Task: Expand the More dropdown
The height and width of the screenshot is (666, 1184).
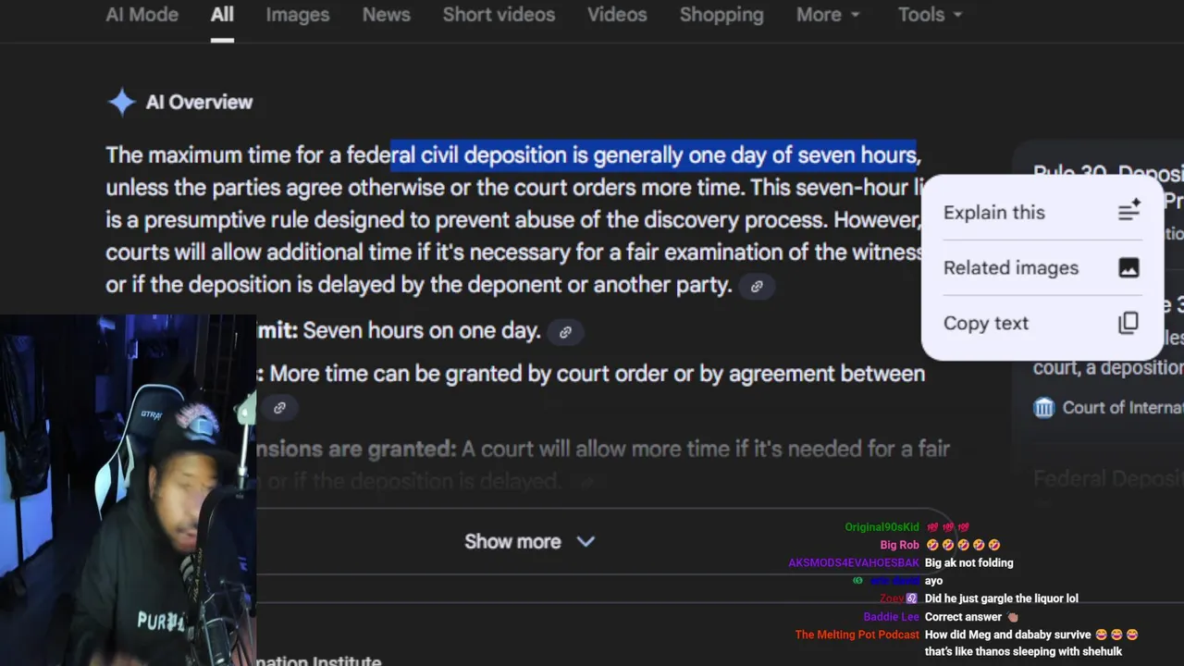Action: click(x=828, y=15)
